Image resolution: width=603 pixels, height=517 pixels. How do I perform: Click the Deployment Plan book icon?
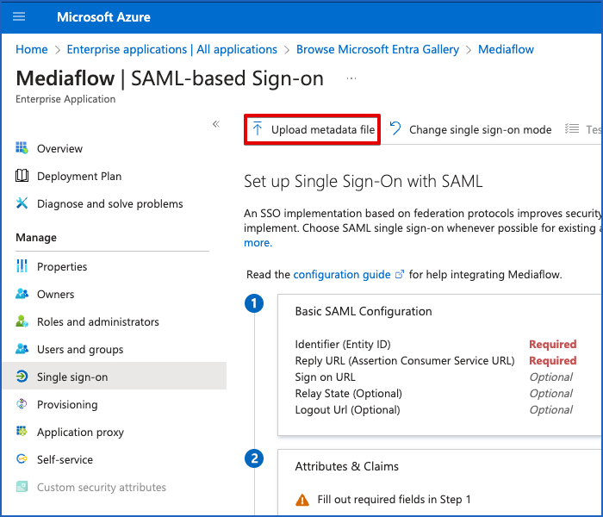click(22, 176)
